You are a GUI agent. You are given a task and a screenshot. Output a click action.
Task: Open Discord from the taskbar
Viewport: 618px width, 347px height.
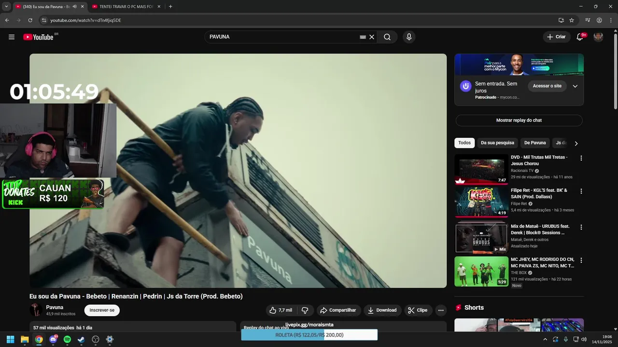pos(53,339)
